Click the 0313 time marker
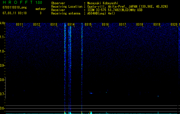The image size is (180, 114). (x=54, y=25)
